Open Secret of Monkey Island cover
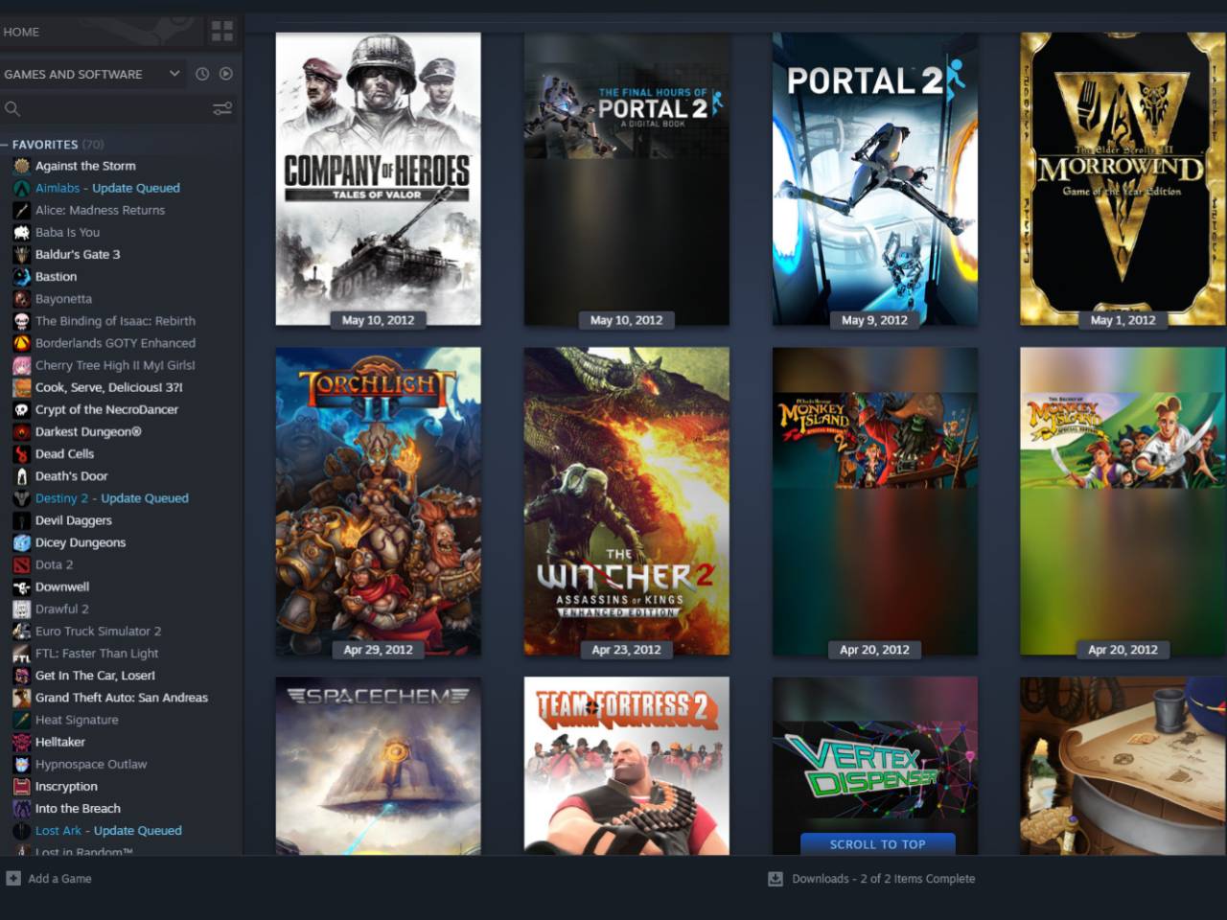Screen dimensions: 1227x920 [1123, 501]
